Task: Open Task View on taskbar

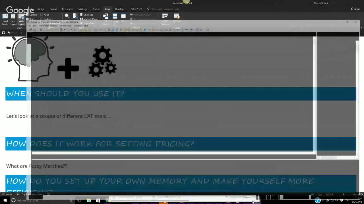Action: pyautogui.click(x=79, y=200)
